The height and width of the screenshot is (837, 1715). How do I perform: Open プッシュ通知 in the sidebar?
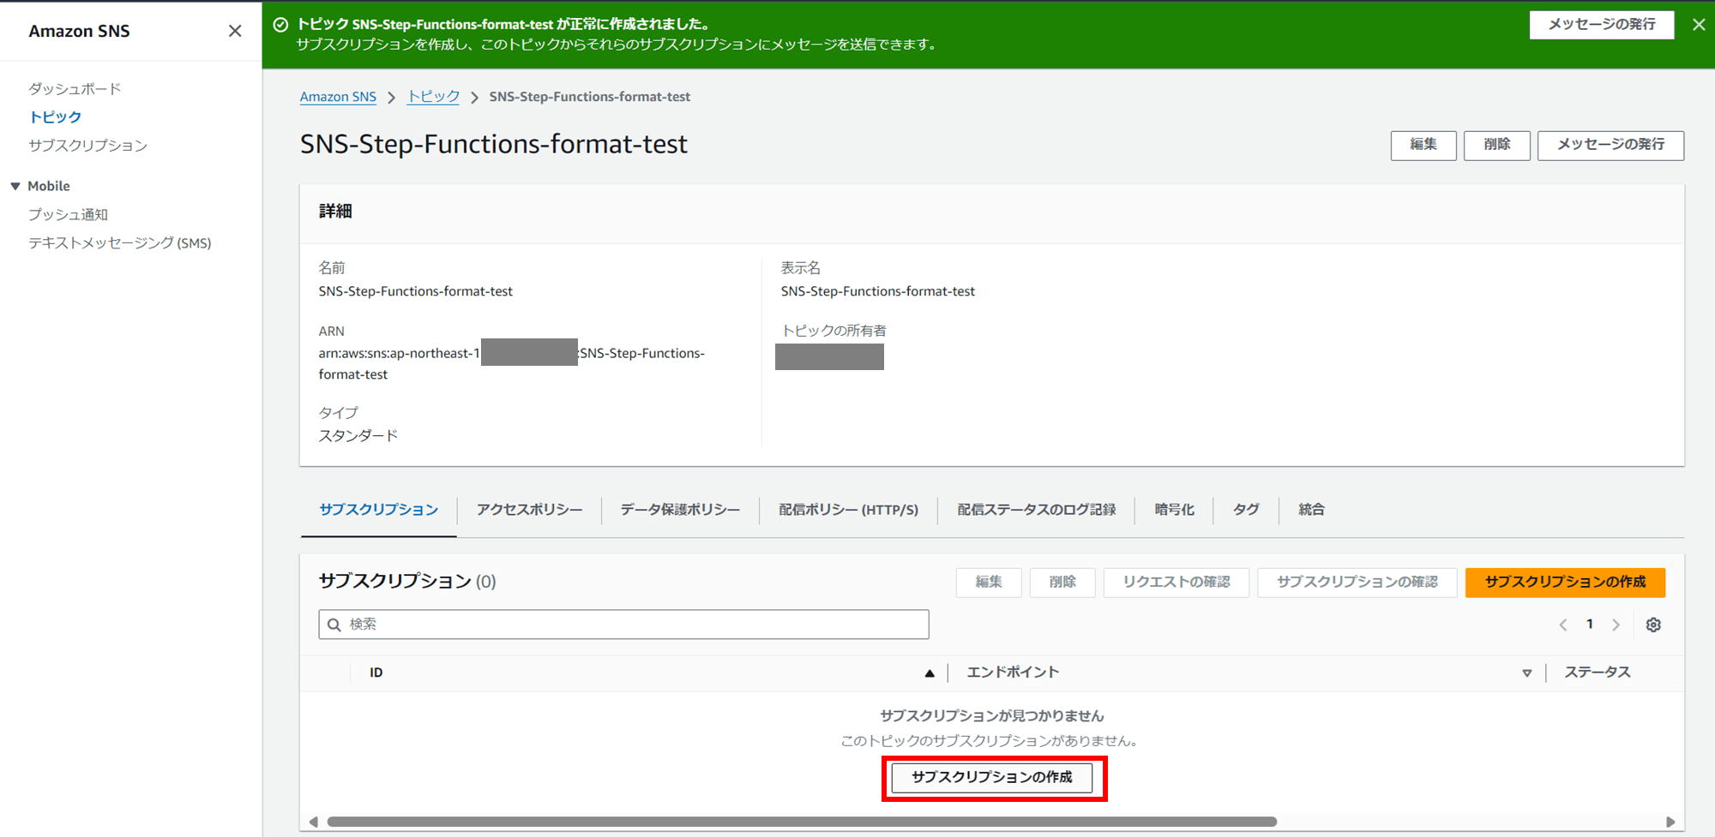click(68, 214)
